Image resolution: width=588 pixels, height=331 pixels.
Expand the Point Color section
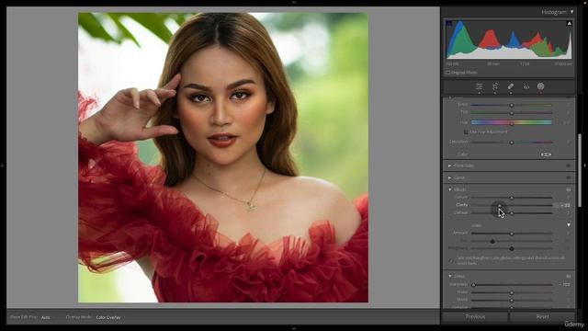(x=449, y=165)
